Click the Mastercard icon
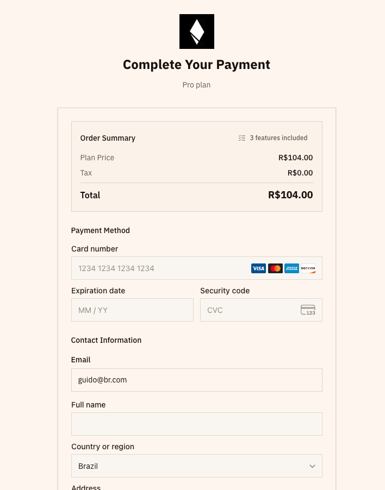The image size is (385, 490). click(x=275, y=268)
